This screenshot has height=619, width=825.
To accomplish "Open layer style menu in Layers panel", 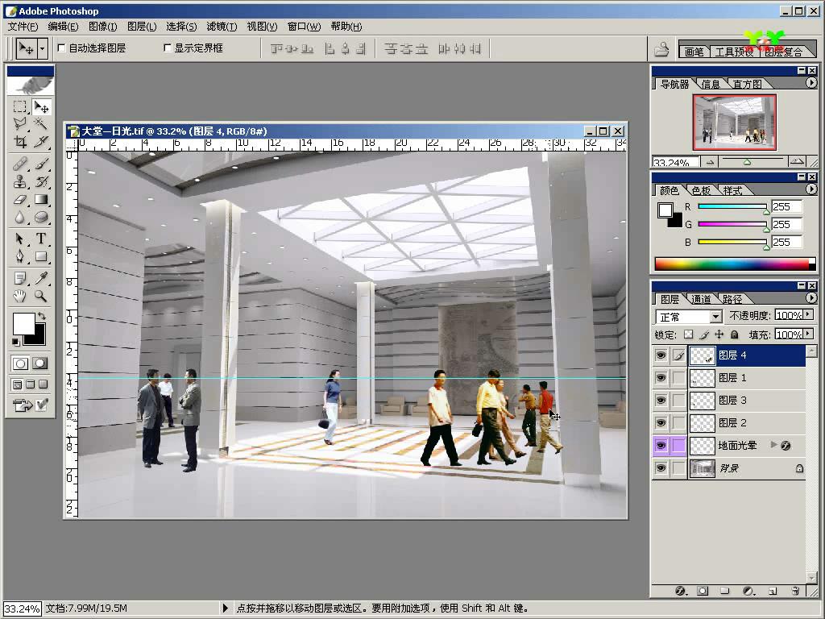I will [x=680, y=591].
